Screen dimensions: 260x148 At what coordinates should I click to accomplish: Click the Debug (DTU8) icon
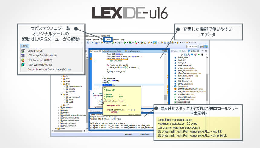click(x=23, y=51)
